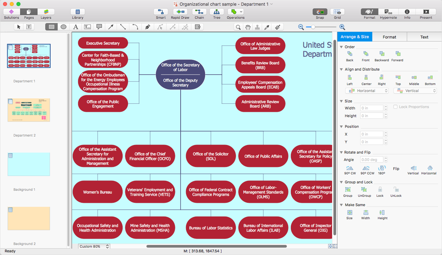Open the document title dropdown arrow
Viewport: 442px width, 255px height.
271,4
